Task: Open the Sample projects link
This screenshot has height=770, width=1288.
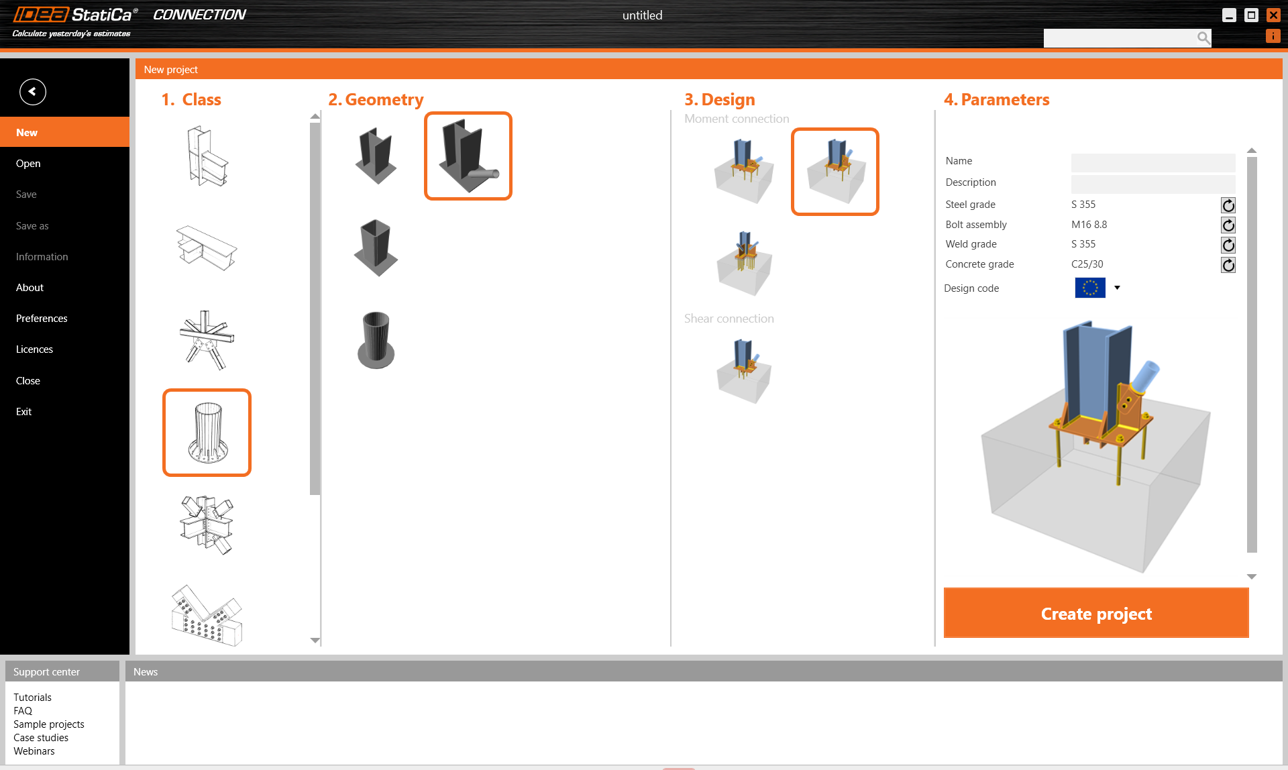Action: pos(48,724)
